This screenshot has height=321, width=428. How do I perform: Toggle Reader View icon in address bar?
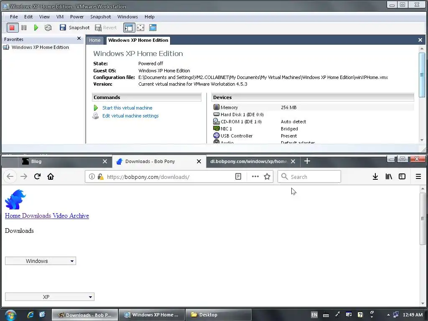pyautogui.click(x=238, y=177)
